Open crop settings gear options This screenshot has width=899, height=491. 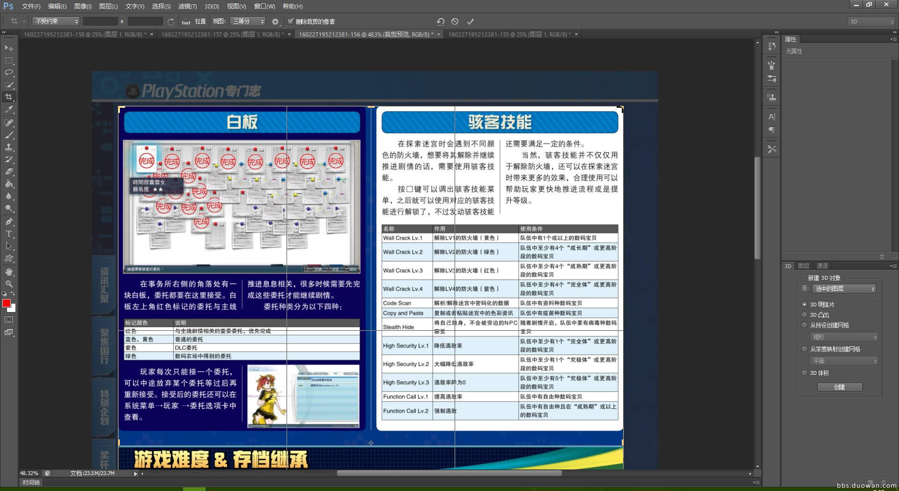[x=275, y=22]
